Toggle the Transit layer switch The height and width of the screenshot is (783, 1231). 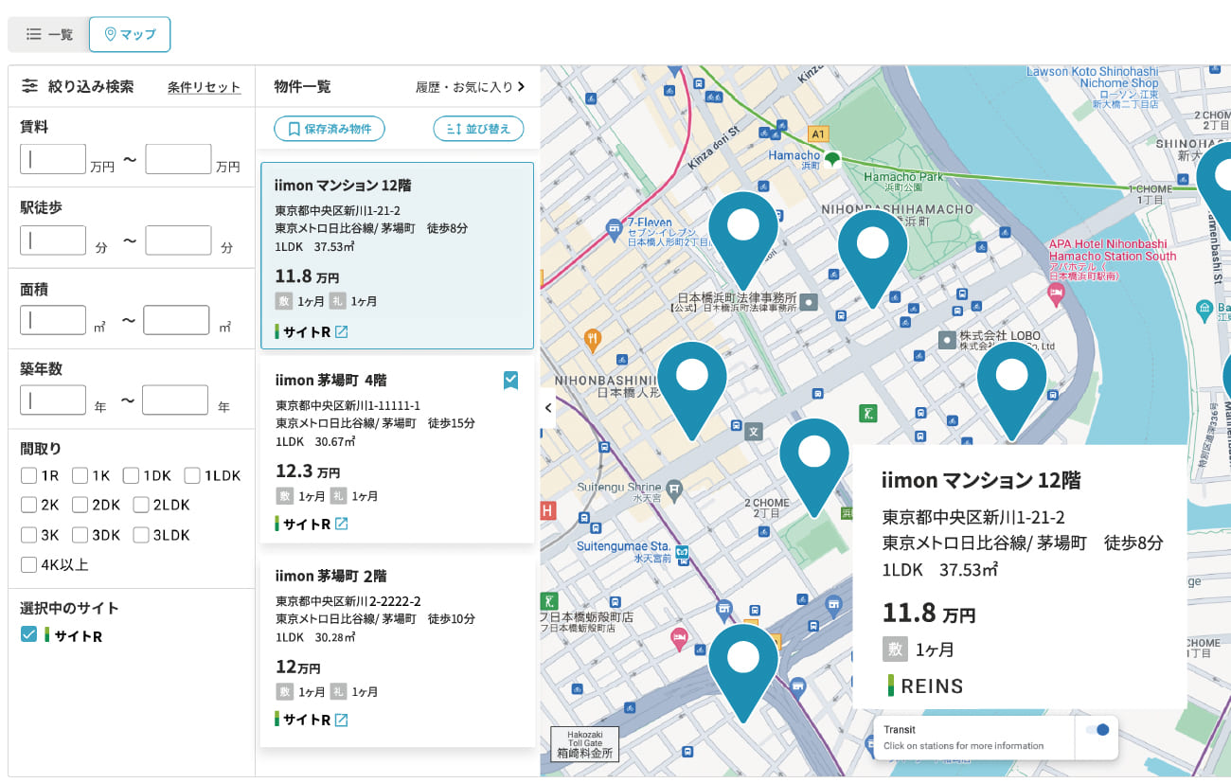pyautogui.click(x=1097, y=729)
